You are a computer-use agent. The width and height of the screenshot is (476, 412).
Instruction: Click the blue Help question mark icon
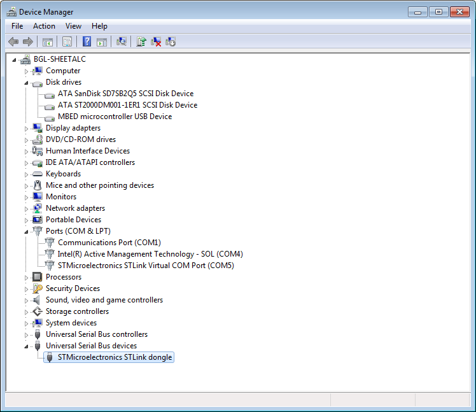click(x=87, y=42)
